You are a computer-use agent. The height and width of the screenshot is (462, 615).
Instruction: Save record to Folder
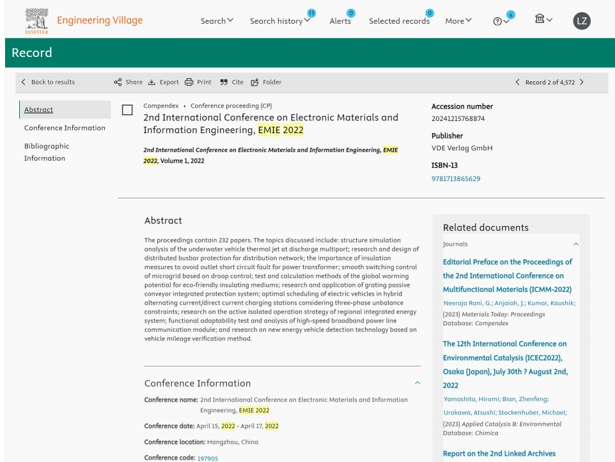(254, 82)
